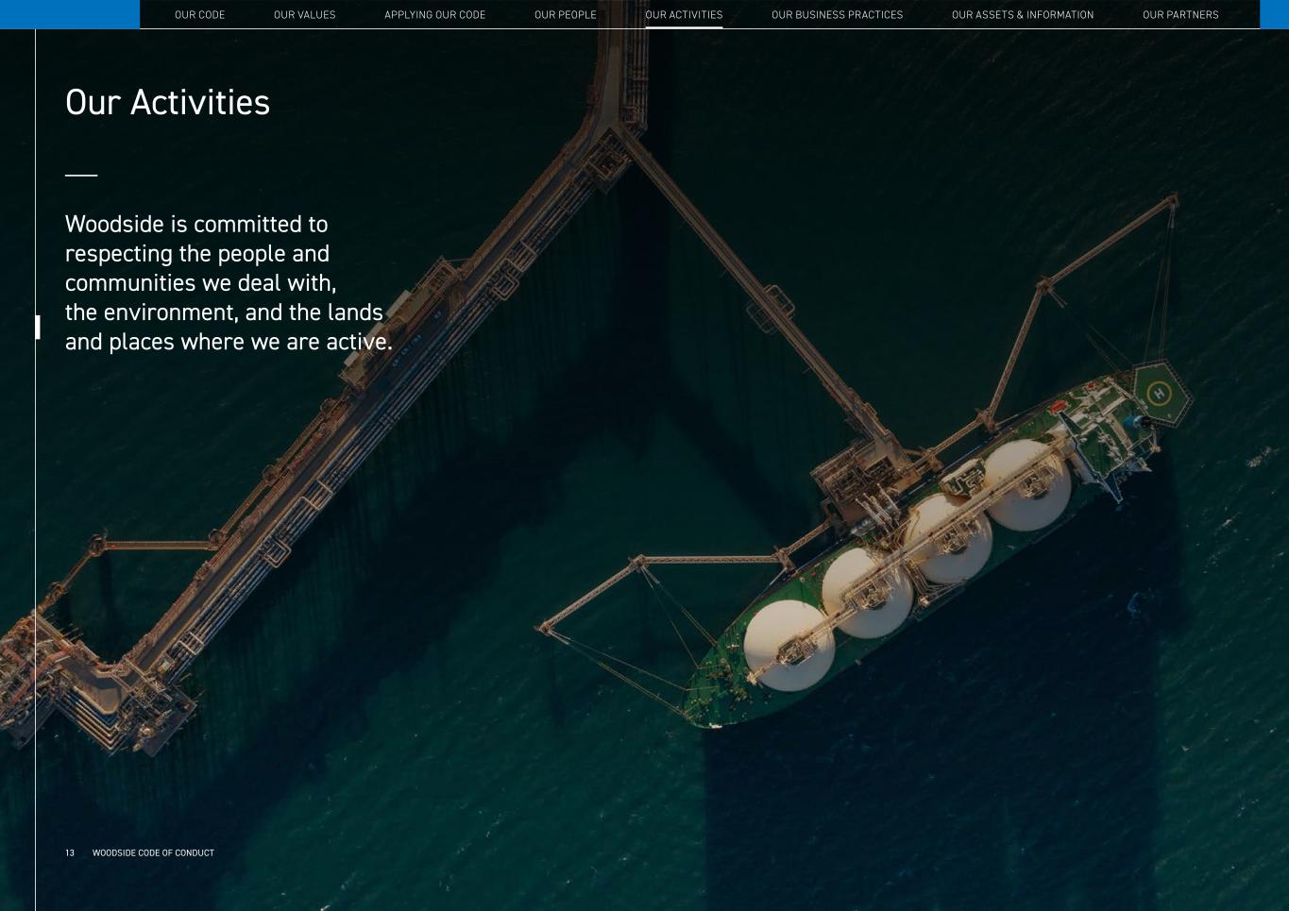
Task: Jump to the OUR PARTNERS tab
Action: click(x=1179, y=15)
